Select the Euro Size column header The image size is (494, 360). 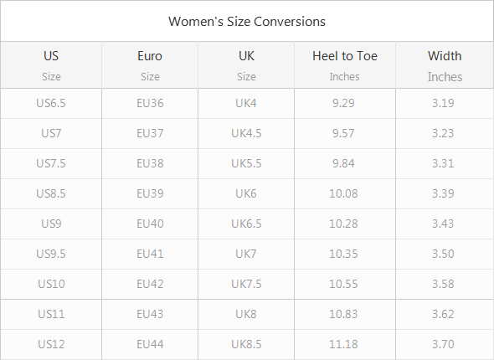[150, 65]
